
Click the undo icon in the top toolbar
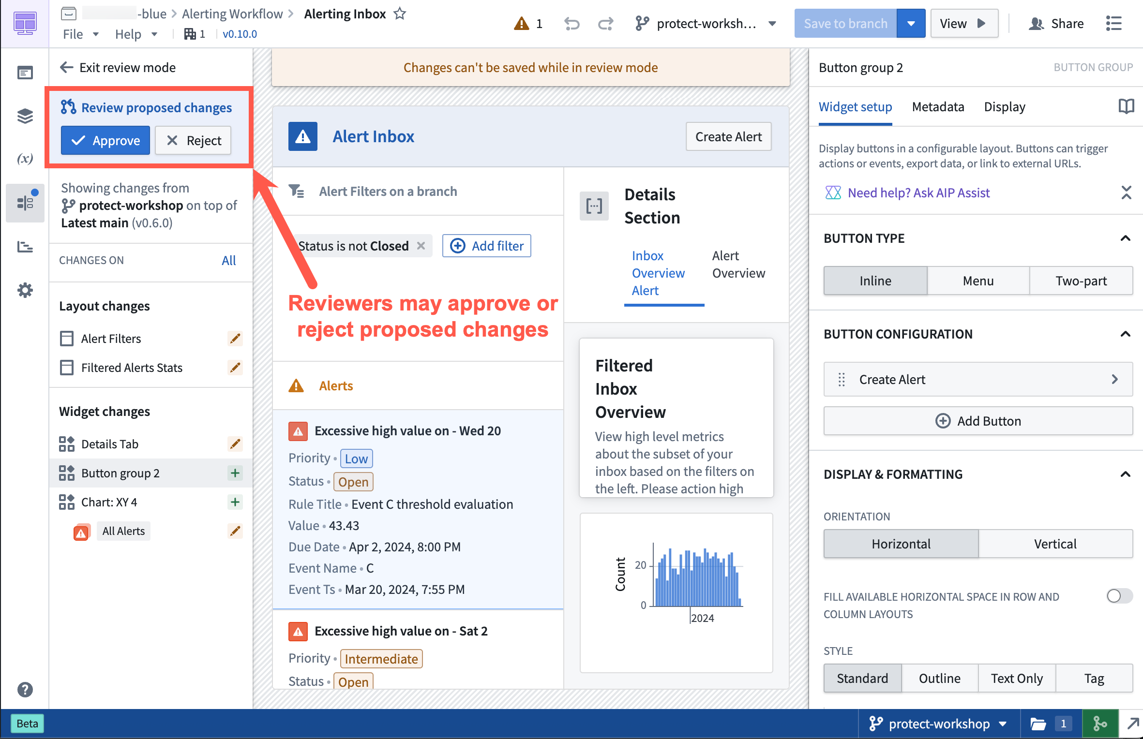pos(571,23)
